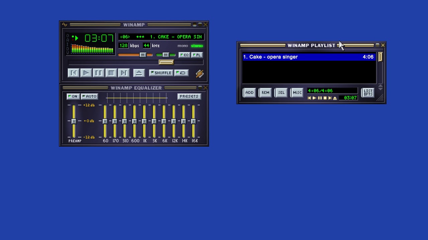Click the 03:07 time display in main window

click(99, 38)
